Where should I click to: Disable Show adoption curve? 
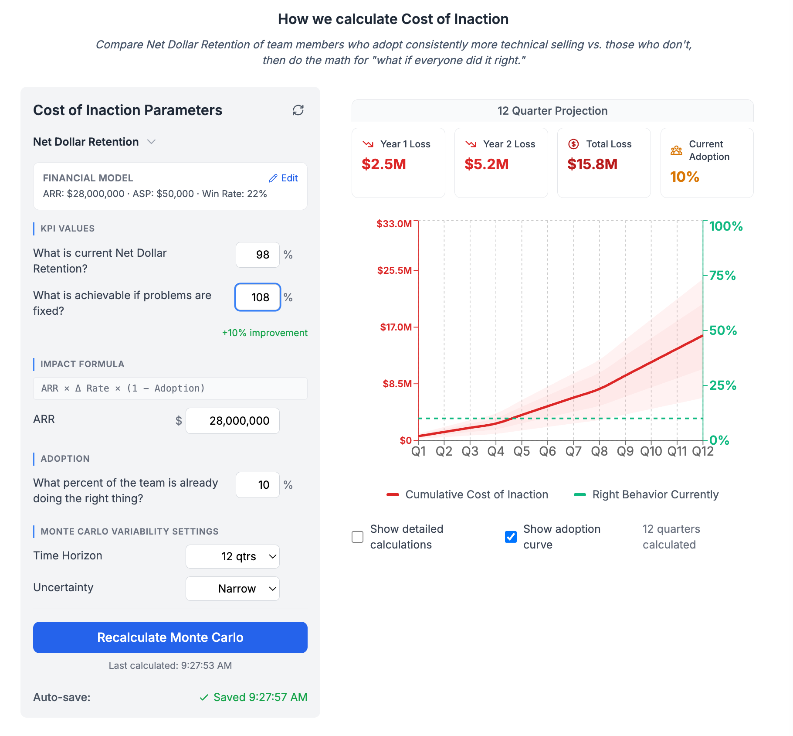click(510, 537)
